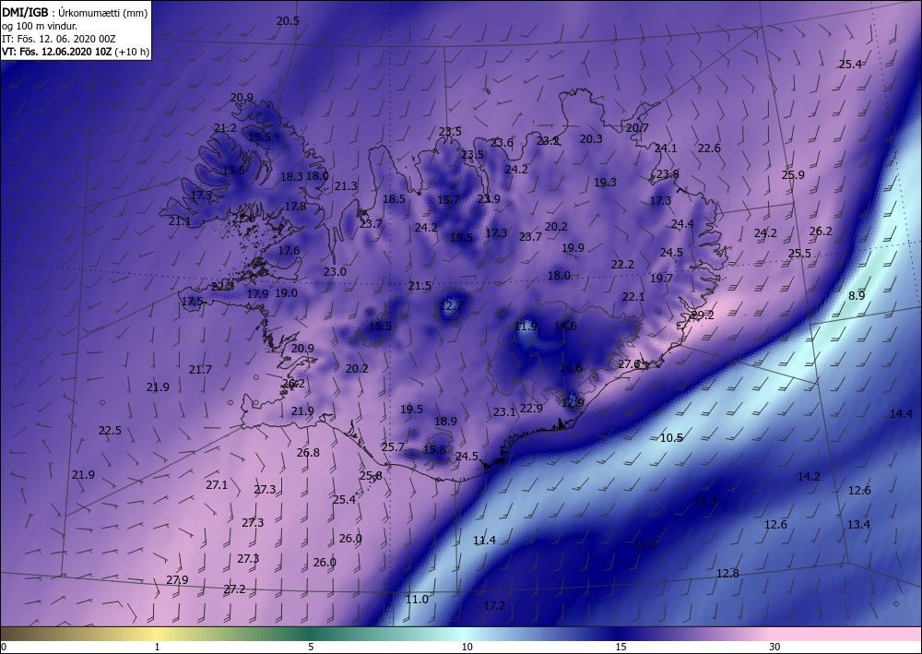Click the 23.0 value label
The height and width of the screenshot is (654, 922).
335,272
